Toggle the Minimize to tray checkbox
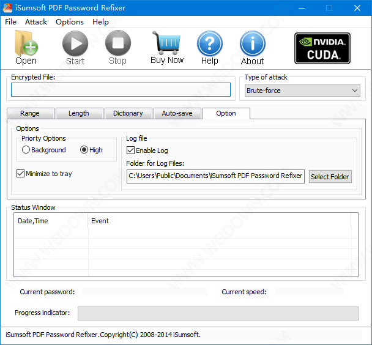The height and width of the screenshot is (345, 372). (21, 174)
